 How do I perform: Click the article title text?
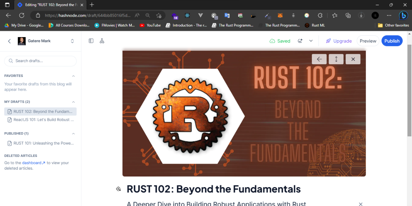point(214,189)
